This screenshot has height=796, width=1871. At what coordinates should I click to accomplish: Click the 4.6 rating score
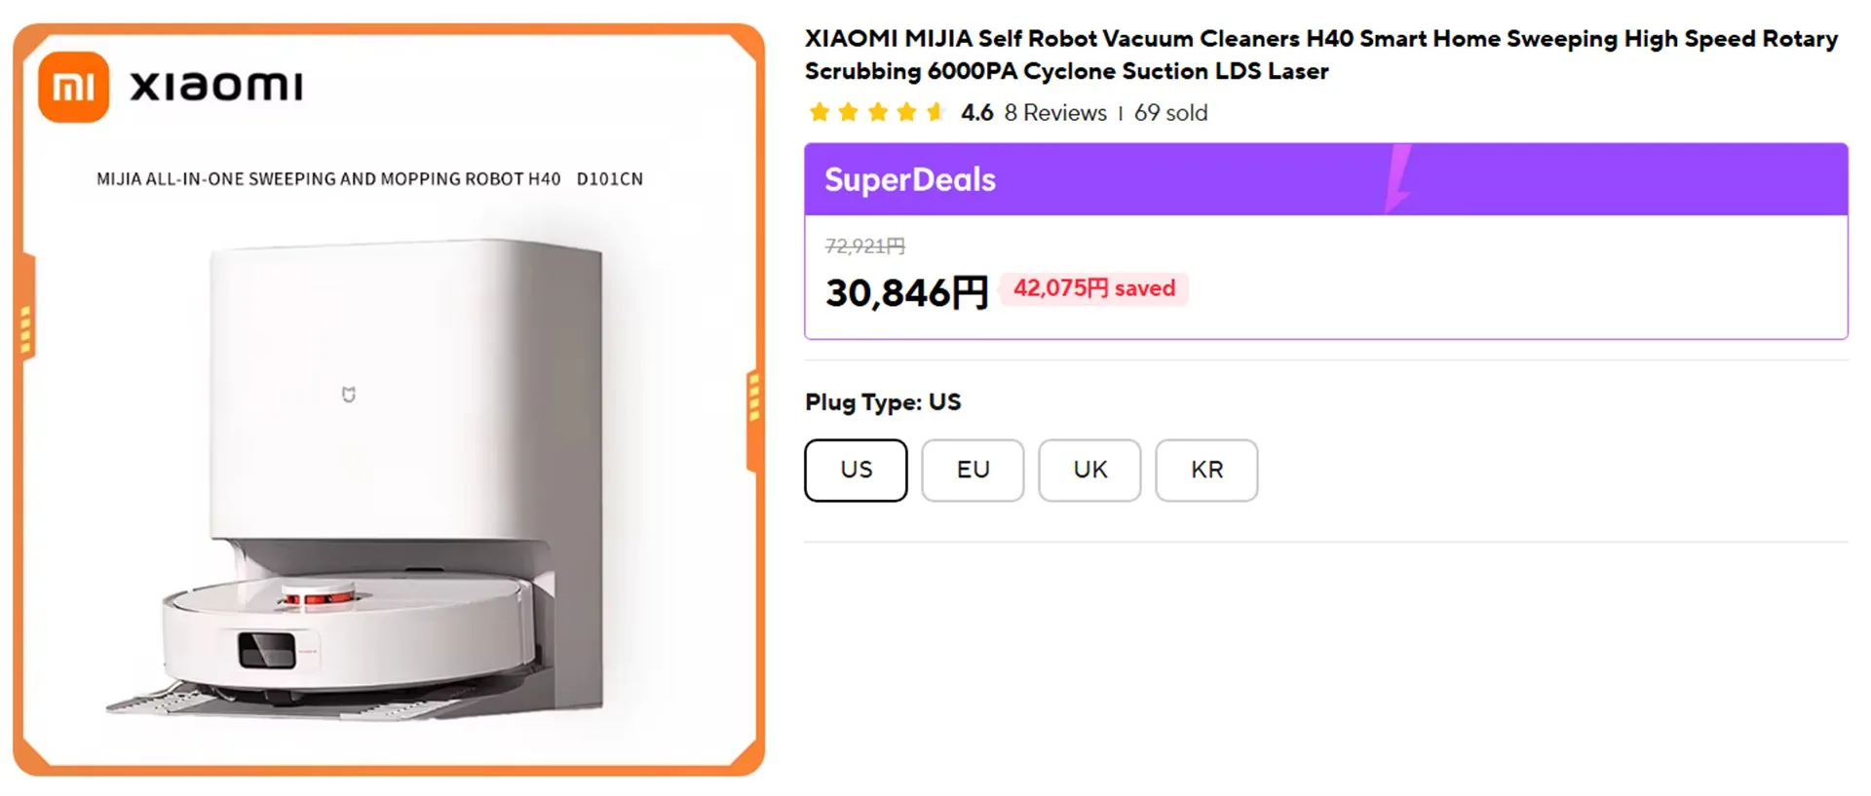pos(976,113)
